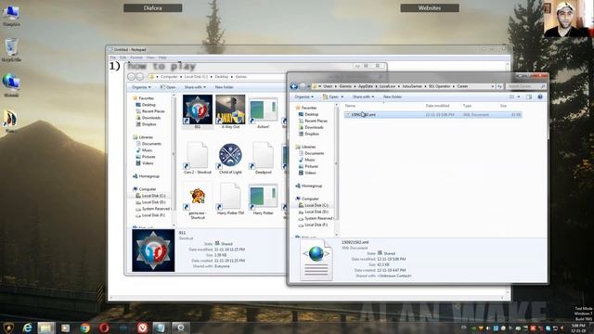This screenshot has height=334, width=594.
Task: Click the Start button on the taskbar
Action: tap(8, 328)
